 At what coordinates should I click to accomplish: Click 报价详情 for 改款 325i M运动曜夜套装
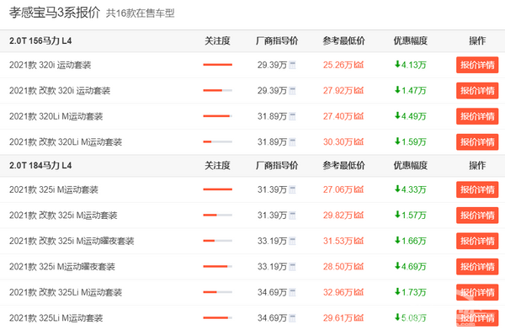point(477,241)
